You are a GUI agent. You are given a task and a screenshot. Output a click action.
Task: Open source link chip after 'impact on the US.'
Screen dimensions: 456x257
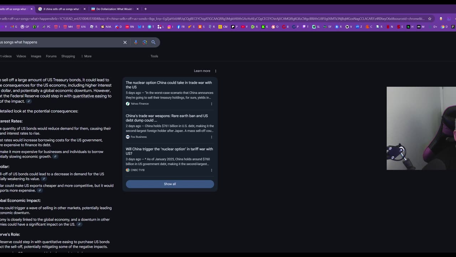click(x=79, y=225)
